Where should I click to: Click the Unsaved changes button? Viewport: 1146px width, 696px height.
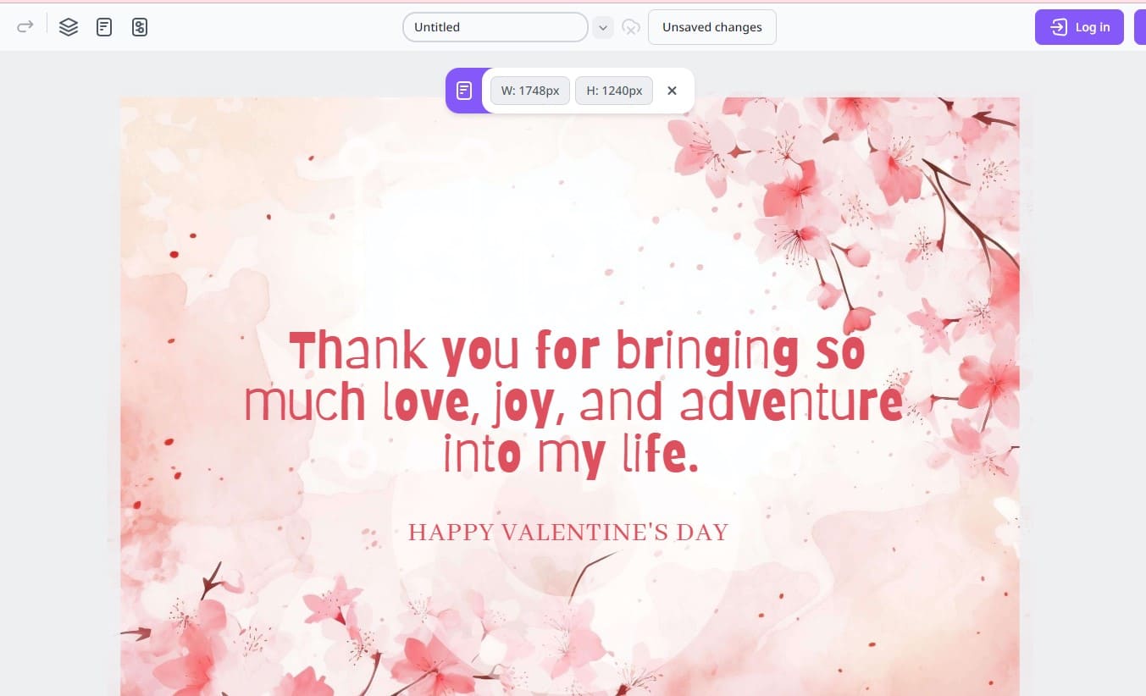711,27
